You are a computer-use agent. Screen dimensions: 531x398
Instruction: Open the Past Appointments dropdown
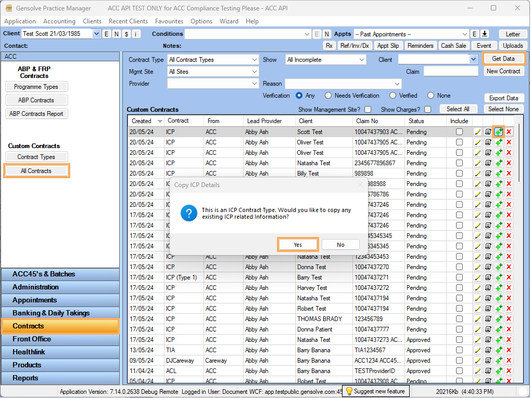tap(465, 34)
